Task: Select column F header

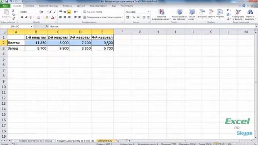Action: click(x=122, y=32)
